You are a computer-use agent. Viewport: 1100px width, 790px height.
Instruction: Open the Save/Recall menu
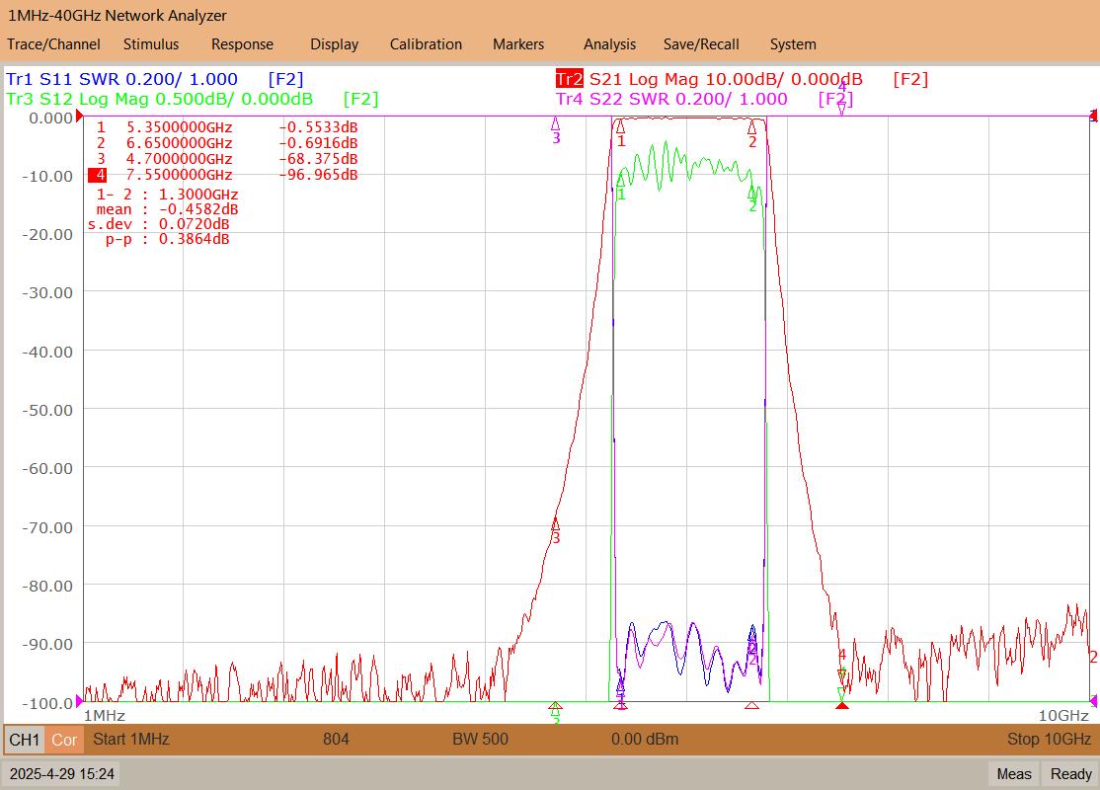point(701,44)
